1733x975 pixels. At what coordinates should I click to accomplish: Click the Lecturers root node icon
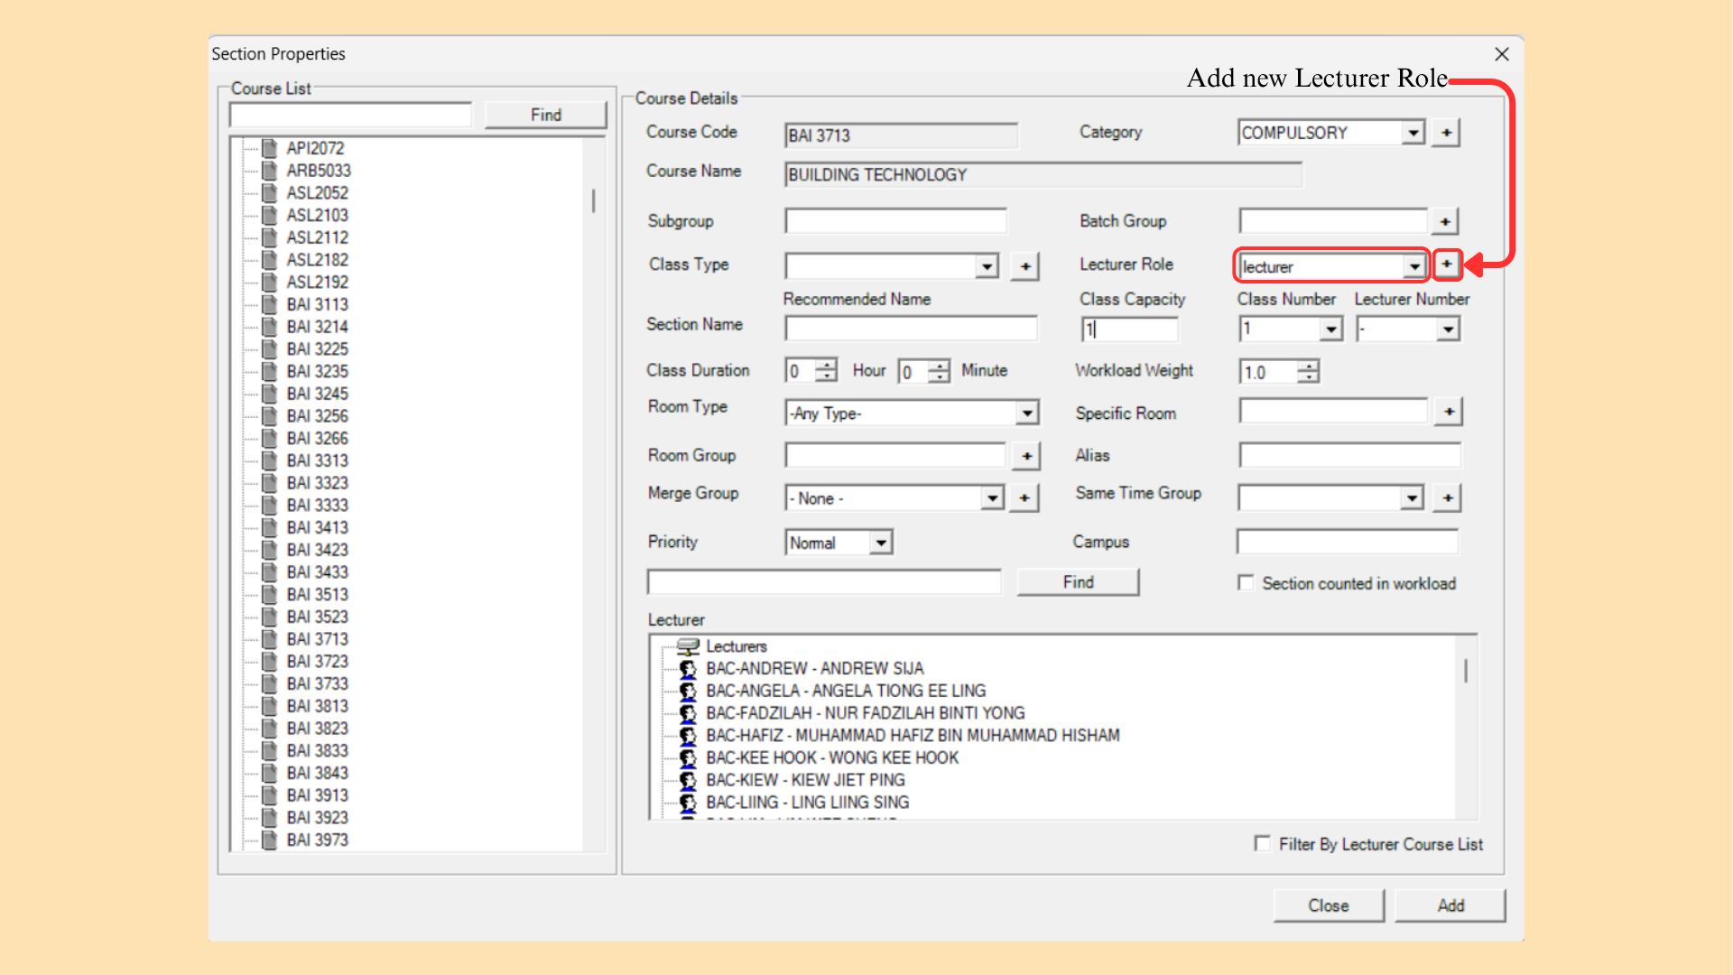688,646
